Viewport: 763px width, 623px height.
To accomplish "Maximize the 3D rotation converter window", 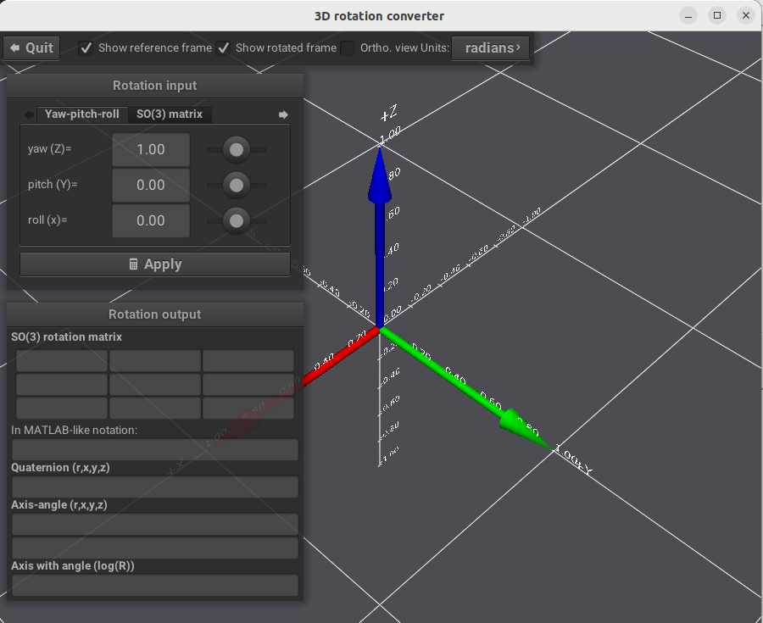I will click(716, 16).
